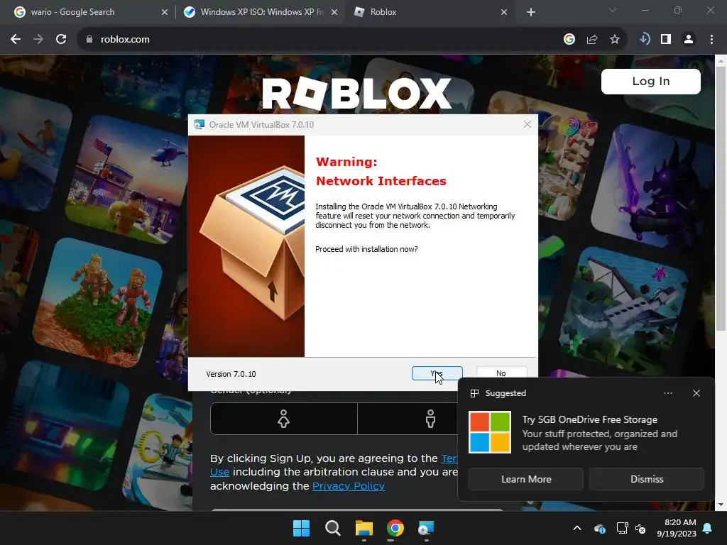Close the Roblox tab
Viewport: 727px width, 545px height.
point(504,12)
